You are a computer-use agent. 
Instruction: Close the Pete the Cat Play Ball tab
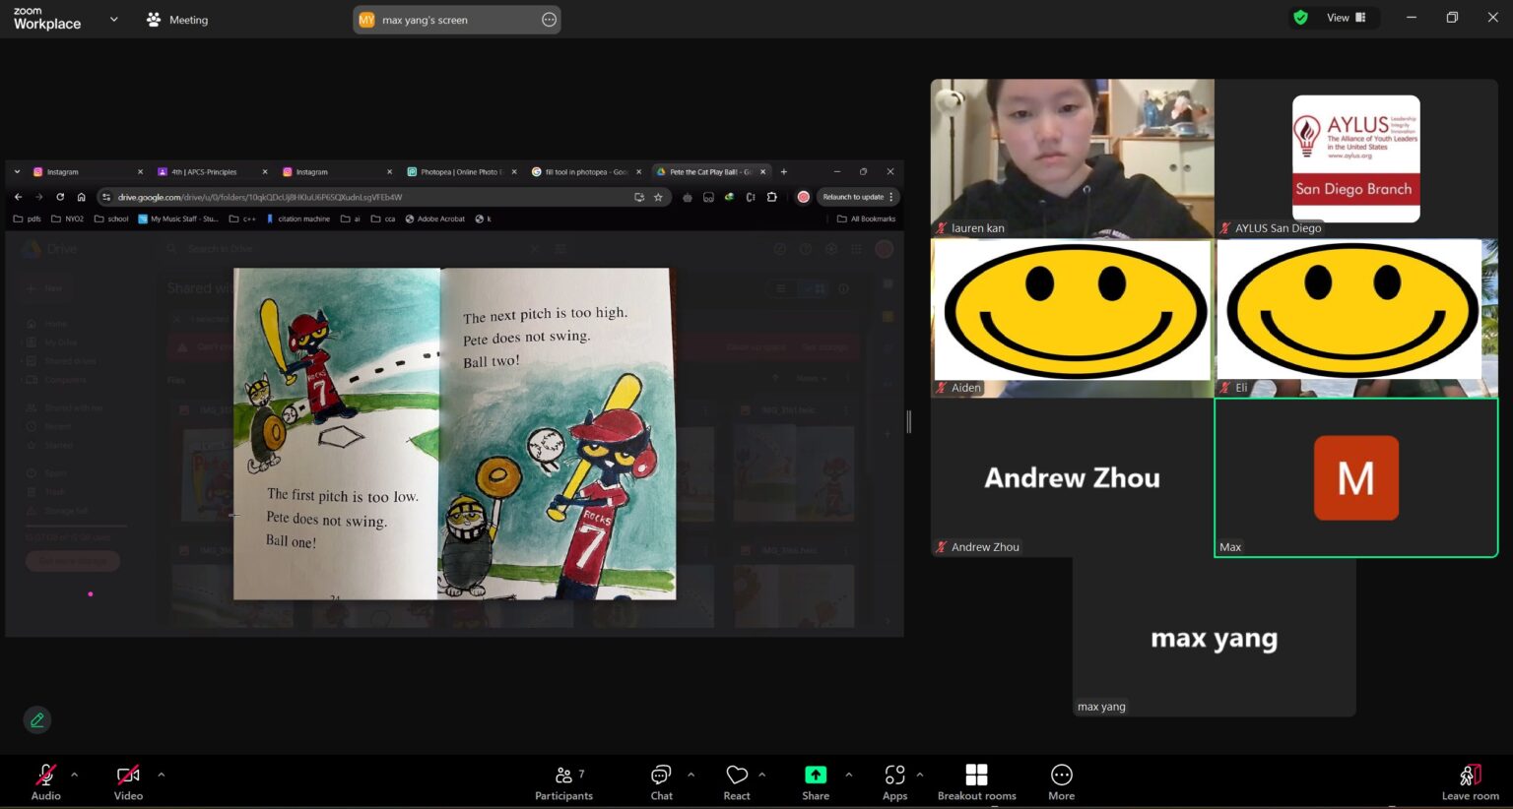click(762, 172)
